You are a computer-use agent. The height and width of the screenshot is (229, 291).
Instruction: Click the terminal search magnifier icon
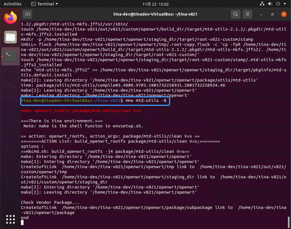(235, 14)
